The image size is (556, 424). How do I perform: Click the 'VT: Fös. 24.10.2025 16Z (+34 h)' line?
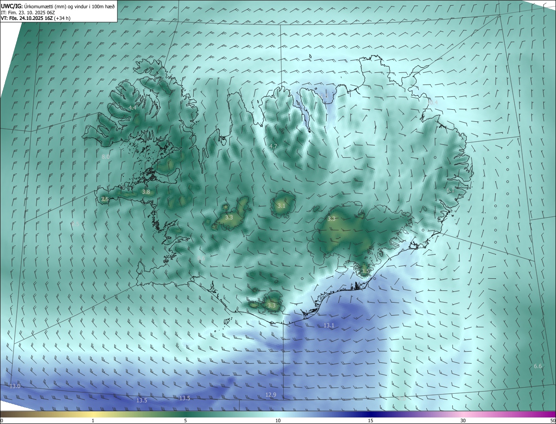pyautogui.click(x=36, y=18)
